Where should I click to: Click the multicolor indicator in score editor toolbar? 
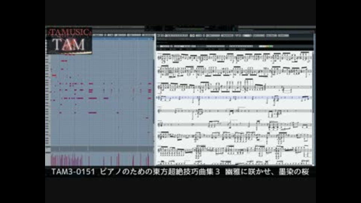point(266,46)
